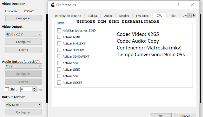Click the Cancel button

click(185, 115)
